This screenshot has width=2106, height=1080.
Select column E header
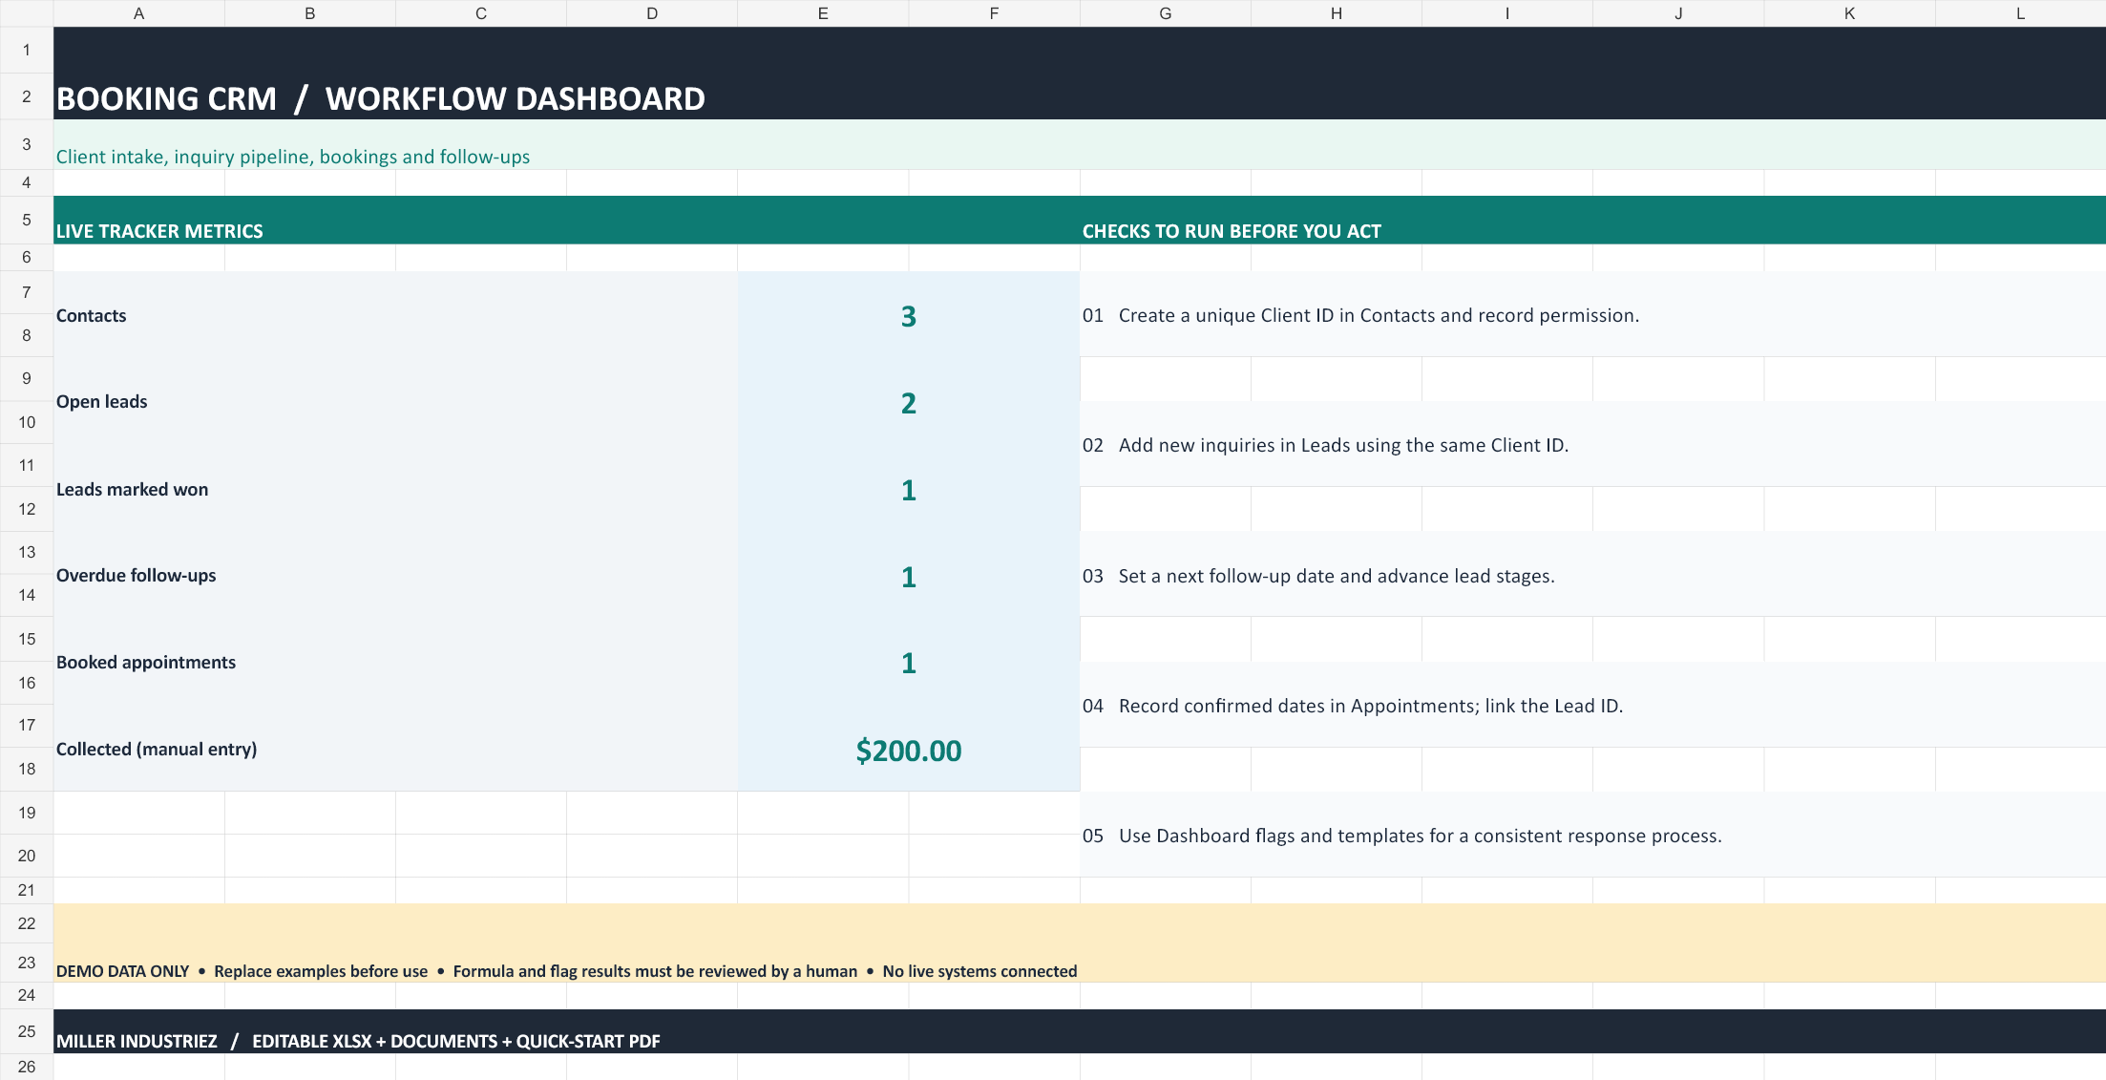[x=823, y=13]
